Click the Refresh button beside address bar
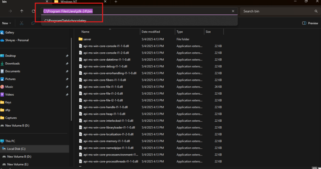This screenshot has height=169, width=321. [34, 11]
